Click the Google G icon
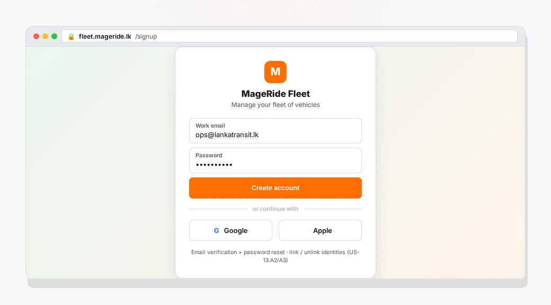 click(217, 230)
